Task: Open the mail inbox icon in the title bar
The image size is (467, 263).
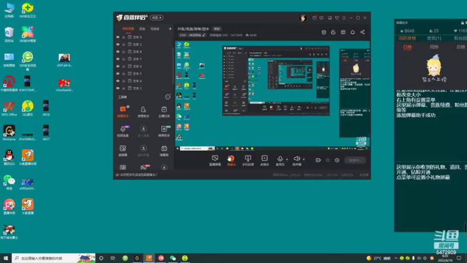Action: pos(314,18)
